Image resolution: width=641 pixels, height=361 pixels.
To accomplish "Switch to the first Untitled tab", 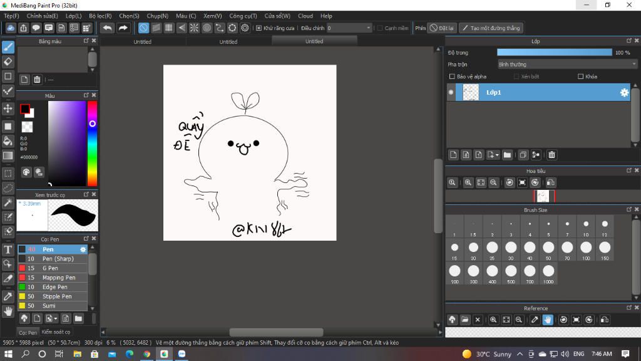I will tap(142, 41).
